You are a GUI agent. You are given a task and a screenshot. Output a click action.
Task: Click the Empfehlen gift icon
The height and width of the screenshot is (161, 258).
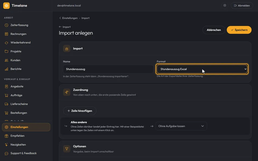6,136
